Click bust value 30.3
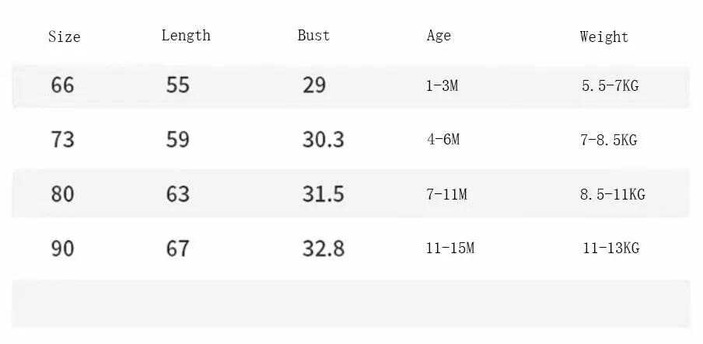The image size is (703, 344). pyautogui.click(x=324, y=139)
